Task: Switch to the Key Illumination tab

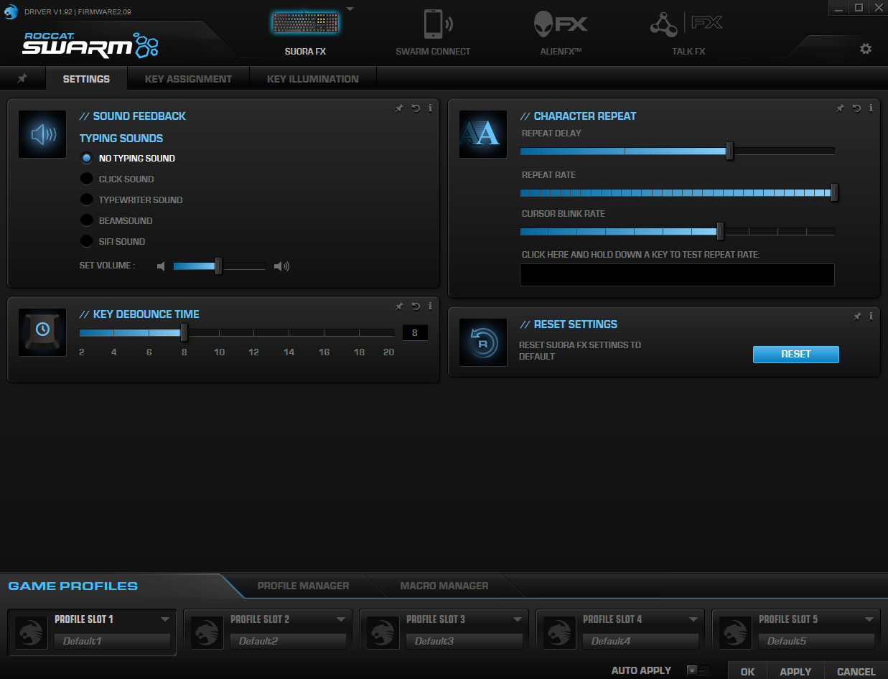Action: pyautogui.click(x=313, y=79)
